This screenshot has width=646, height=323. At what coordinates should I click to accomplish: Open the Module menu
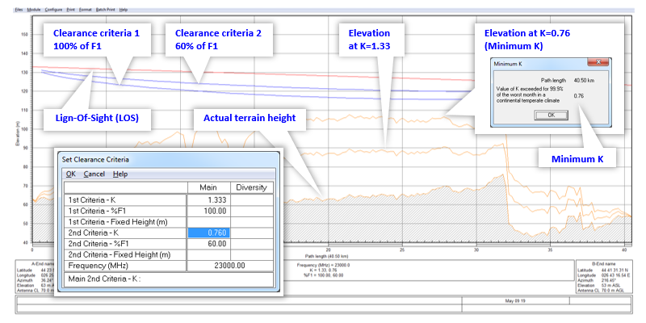[x=34, y=8]
